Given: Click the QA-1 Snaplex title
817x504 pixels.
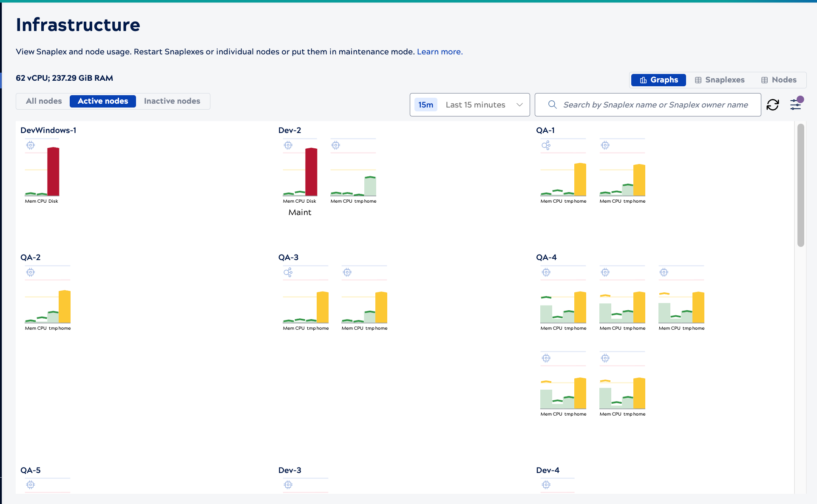Looking at the screenshot, I should pyautogui.click(x=545, y=130).
